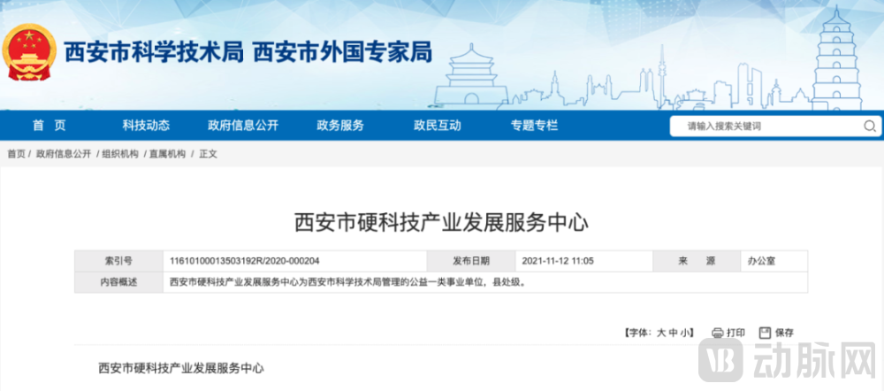Click the search magnifier icon
The width and height of the screenshot is (884, 391).
869,126
